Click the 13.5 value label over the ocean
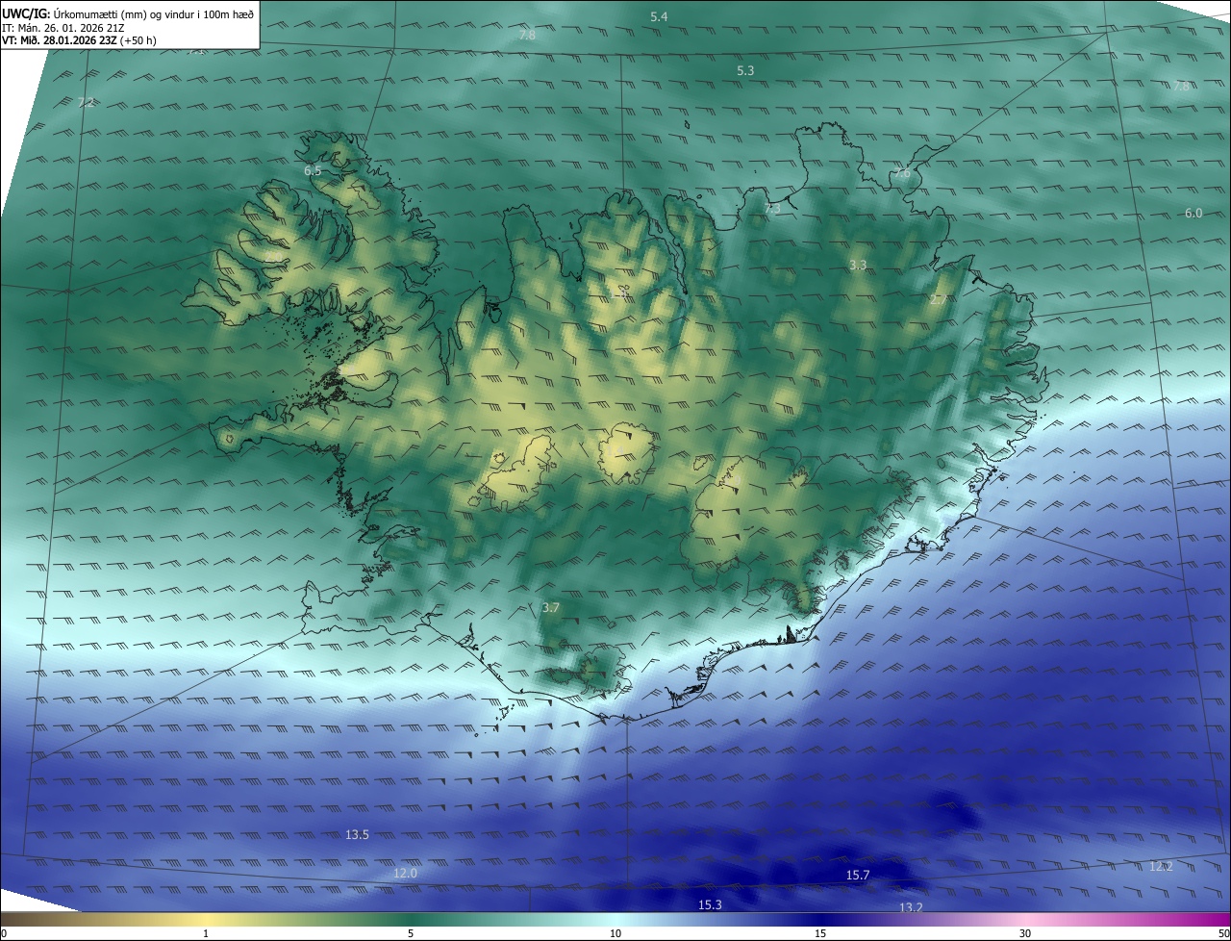Image resolution: width=1231 pixels, height=941 pixels. [357, 834]
